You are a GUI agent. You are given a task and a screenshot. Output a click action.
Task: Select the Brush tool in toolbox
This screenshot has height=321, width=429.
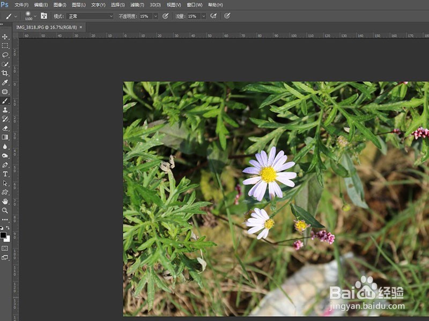[5, 101]
